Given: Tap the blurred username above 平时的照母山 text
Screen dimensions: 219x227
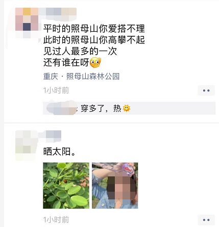Looking at the screenshot, I should point(58,13).
